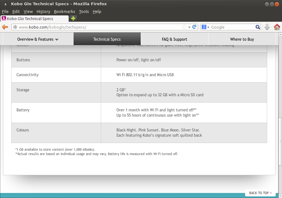
Task: Open the History menu
Action: 43,12
